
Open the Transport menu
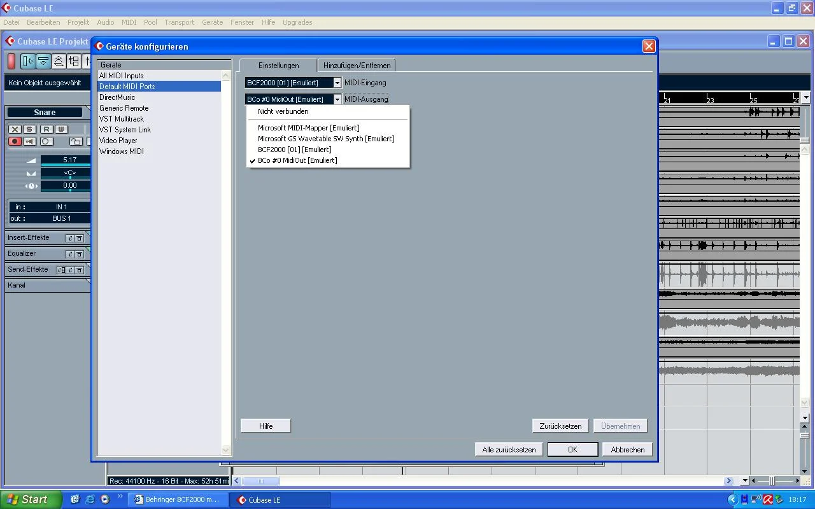tap(180, 22)
